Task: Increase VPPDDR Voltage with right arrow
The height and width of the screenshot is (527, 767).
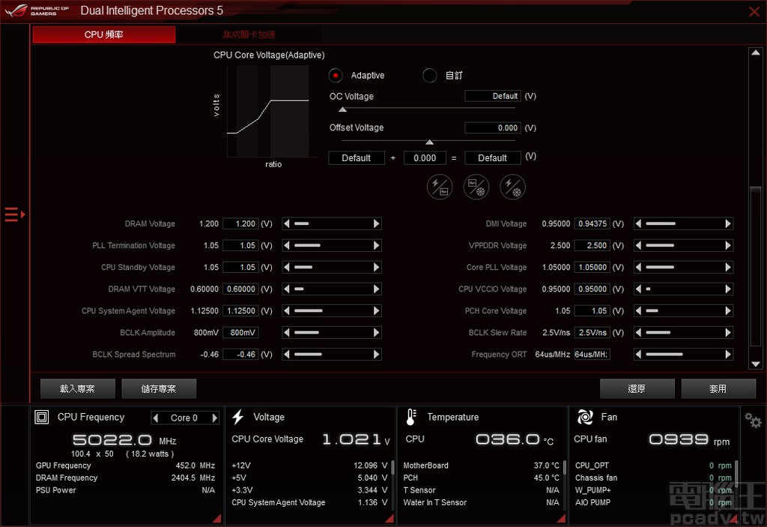Action: point(728,245)
